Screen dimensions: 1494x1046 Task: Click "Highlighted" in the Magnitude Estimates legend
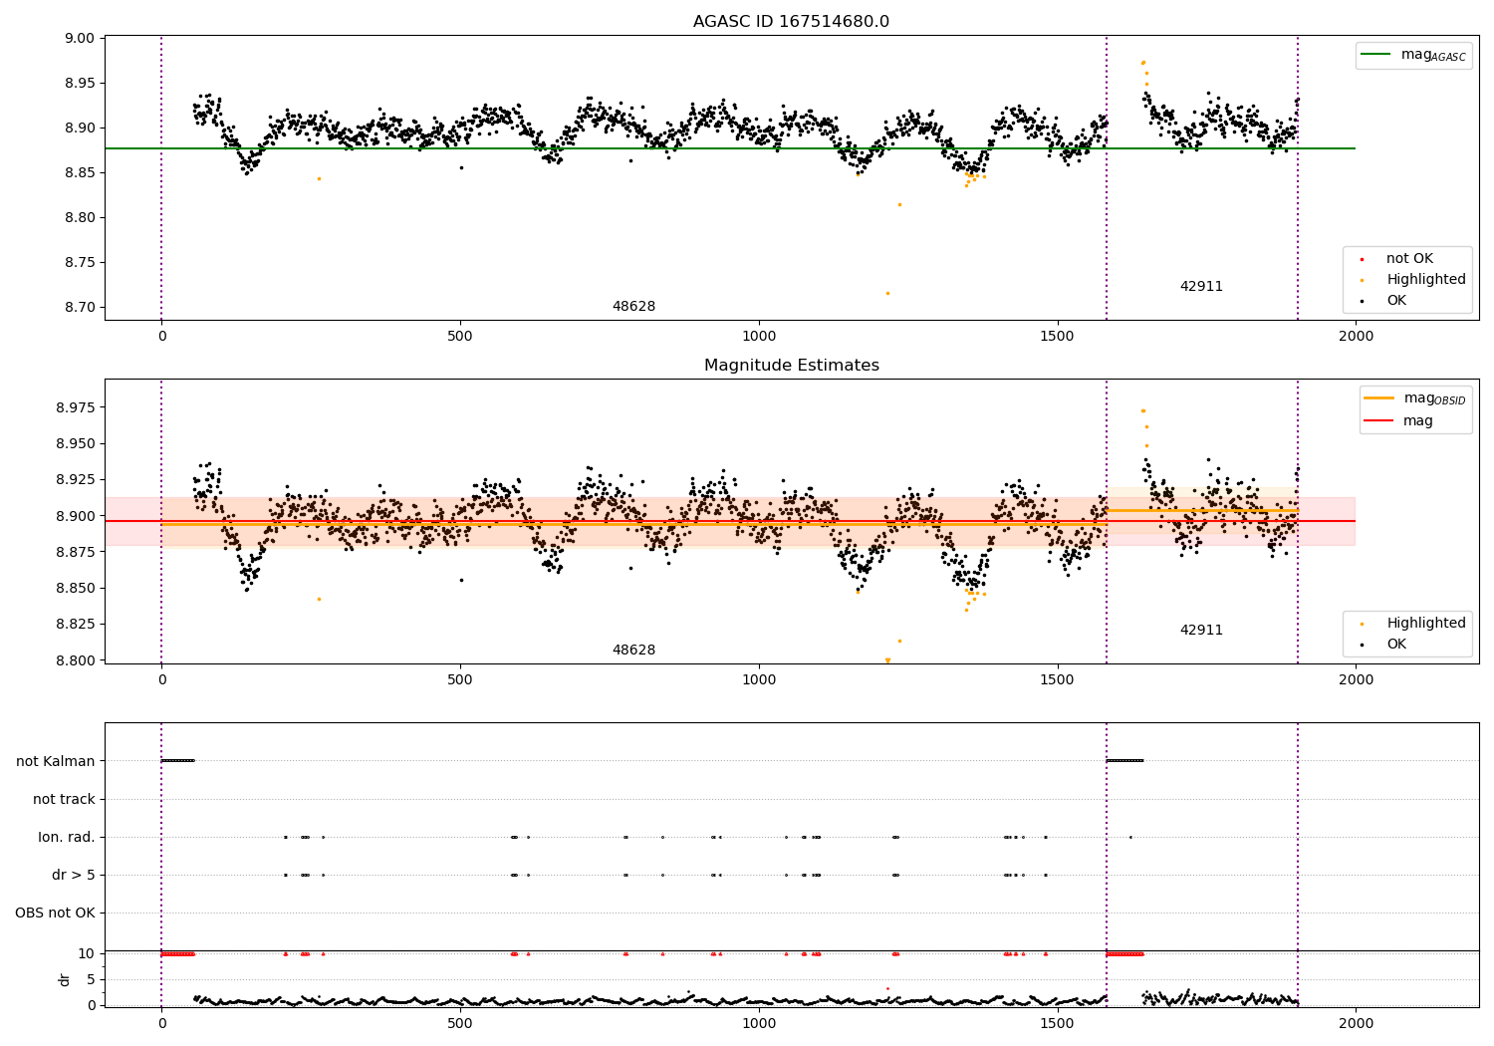[1426, 624]
